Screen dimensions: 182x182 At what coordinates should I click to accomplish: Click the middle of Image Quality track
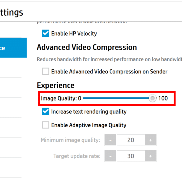pyautogui.click(x=119, y=98)
